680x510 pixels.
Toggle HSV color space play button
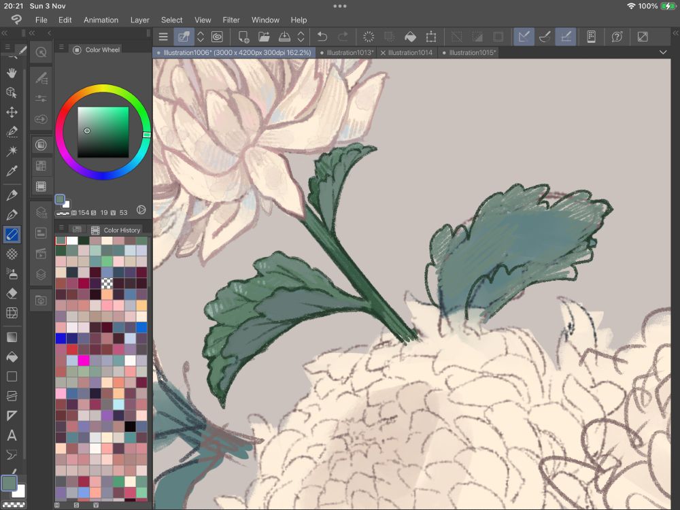141,210
